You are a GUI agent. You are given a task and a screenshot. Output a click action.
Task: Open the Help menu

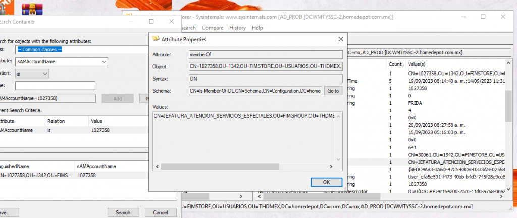click(x=257, y=28)
